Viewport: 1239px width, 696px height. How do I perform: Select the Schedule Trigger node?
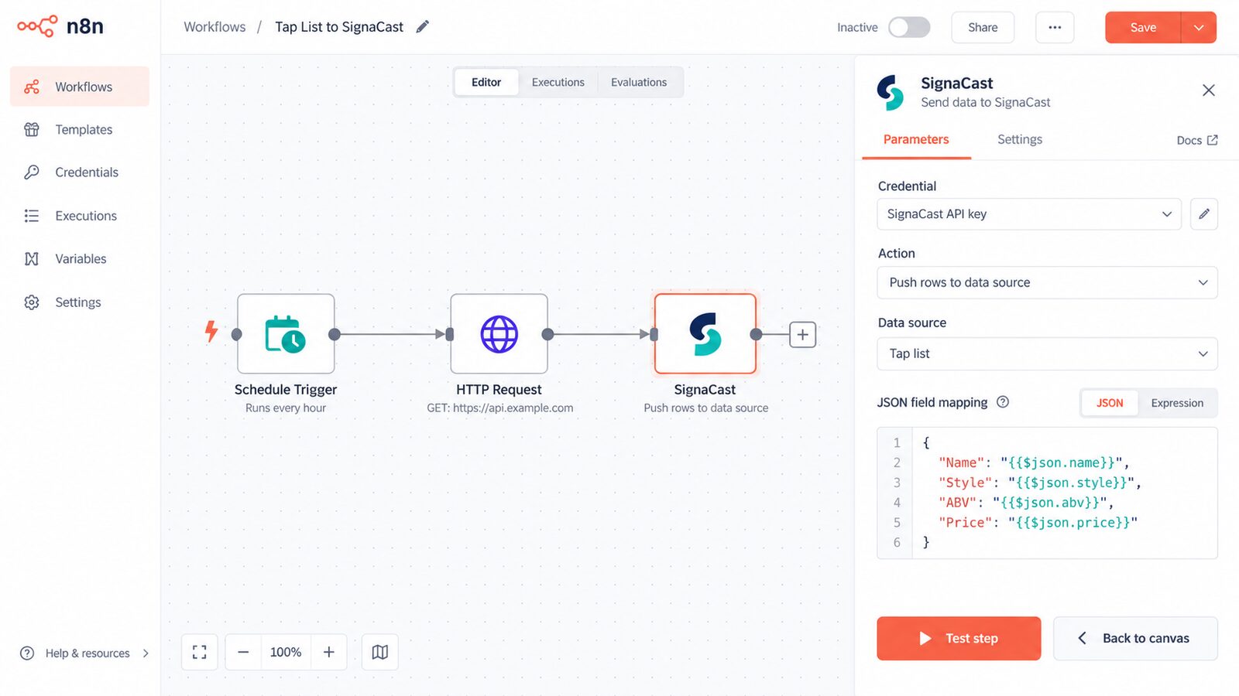[286, 334]
